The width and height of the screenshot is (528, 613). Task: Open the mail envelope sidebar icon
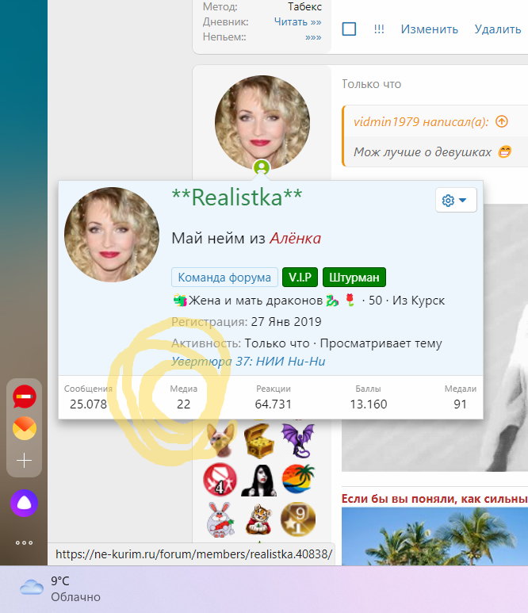pos(25,428)
